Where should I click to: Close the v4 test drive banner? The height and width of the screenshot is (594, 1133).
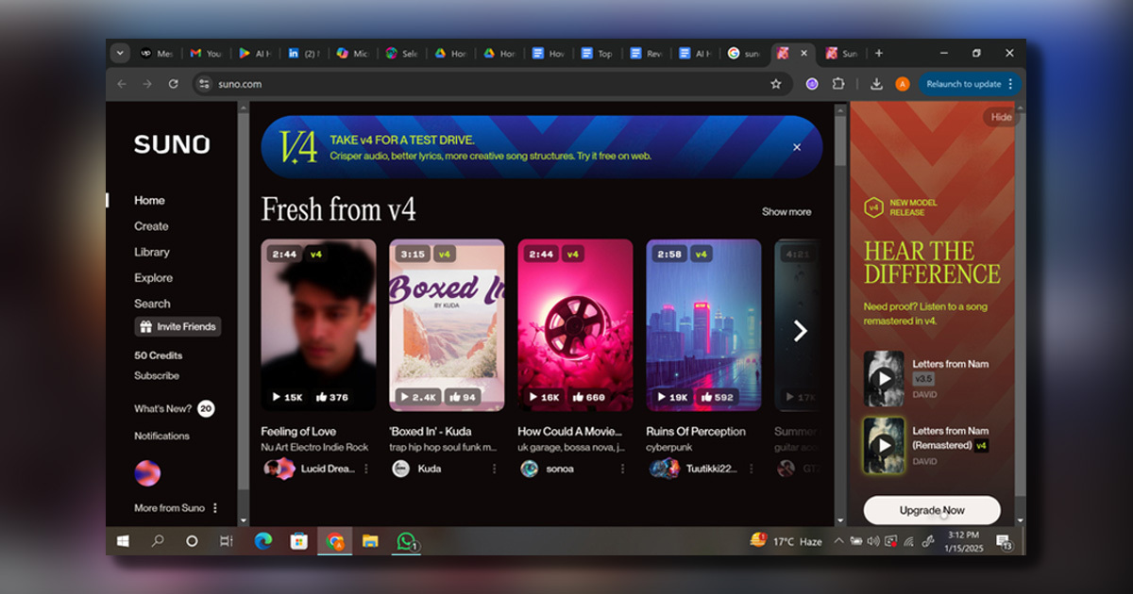(x=796, y=147)
